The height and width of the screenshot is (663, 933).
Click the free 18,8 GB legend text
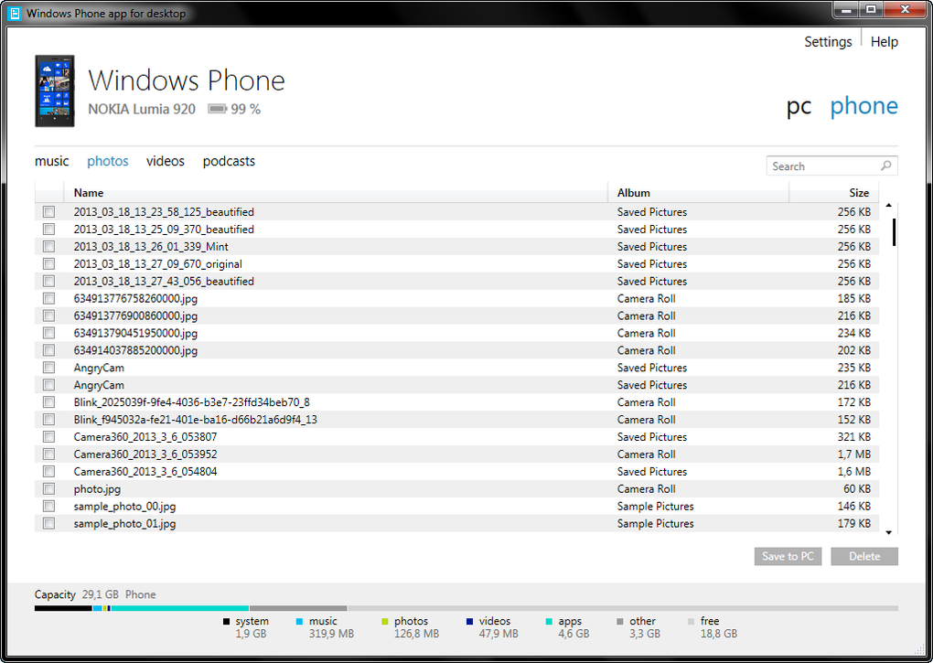[718, 627]
